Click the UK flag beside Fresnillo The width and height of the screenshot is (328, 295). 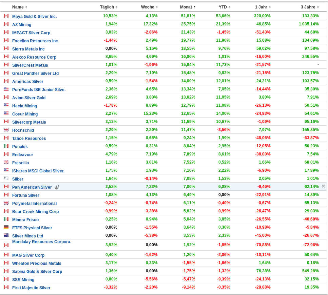6,162
